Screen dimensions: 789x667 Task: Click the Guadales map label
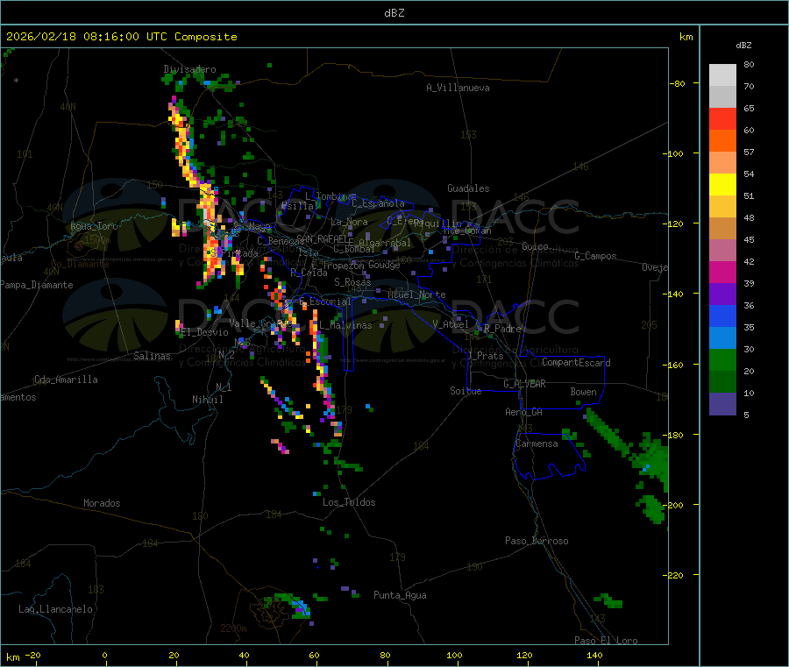(x=468, y=188)
